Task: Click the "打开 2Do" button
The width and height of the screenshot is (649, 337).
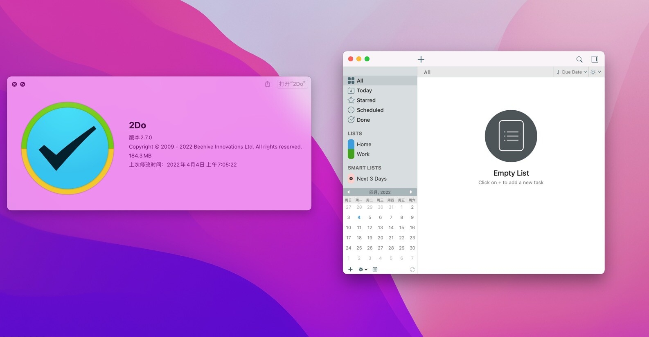Action: (292, 84)
